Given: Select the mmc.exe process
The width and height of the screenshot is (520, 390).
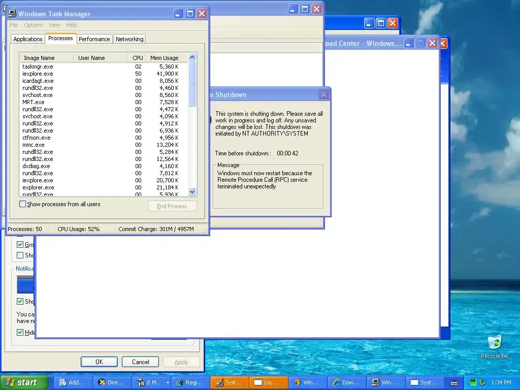Looking at the screenshot, I should click(104, 145).
